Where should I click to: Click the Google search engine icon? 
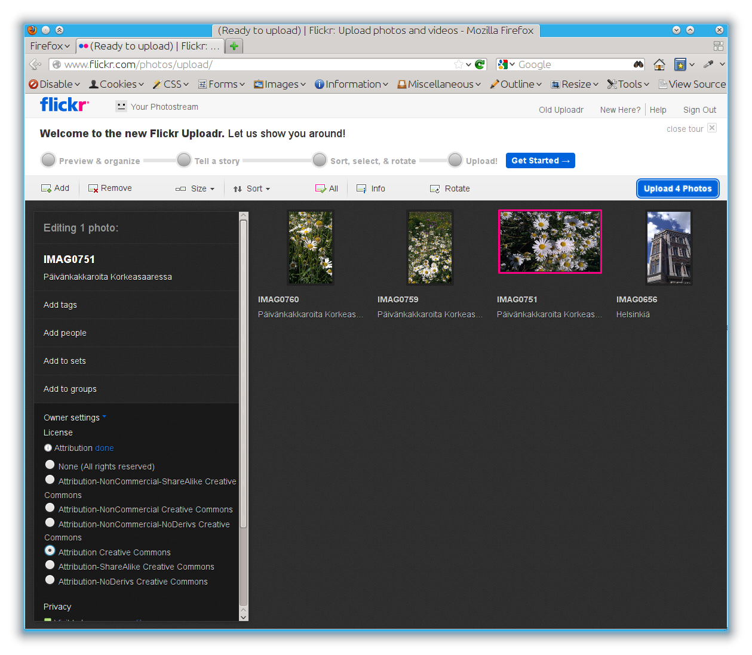[503, 64]
